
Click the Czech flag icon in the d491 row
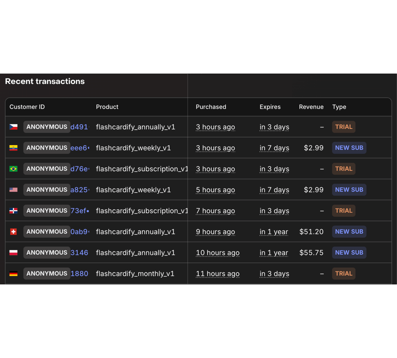coord(13,127)
